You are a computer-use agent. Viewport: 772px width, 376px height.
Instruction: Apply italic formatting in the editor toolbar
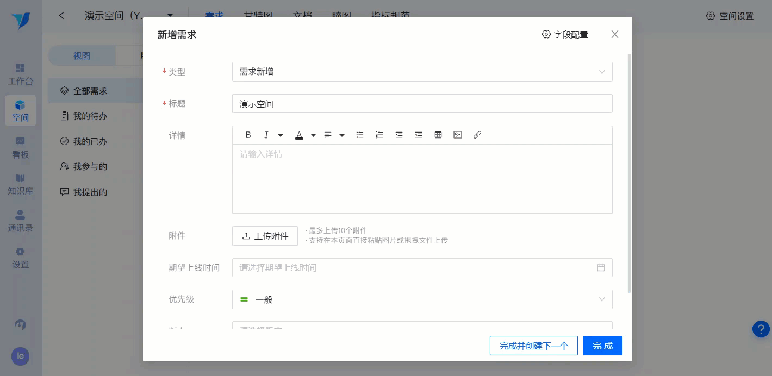pyautogui.click(x=266, y=135)
